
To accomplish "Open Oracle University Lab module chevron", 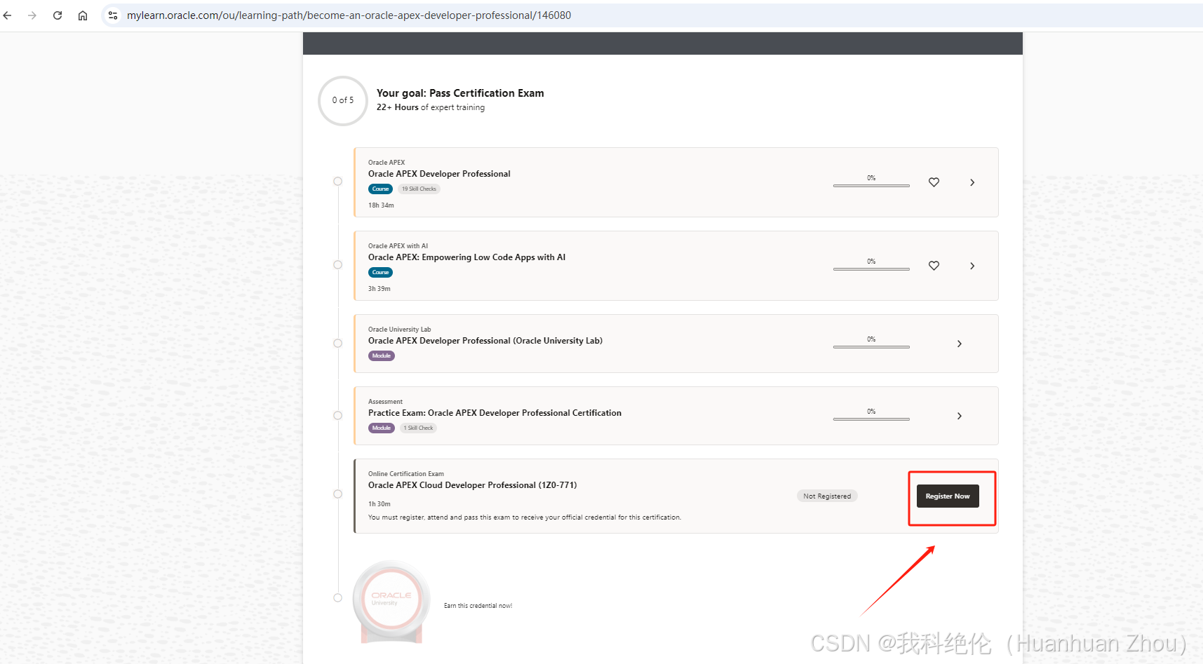I will tap(960, 344).
